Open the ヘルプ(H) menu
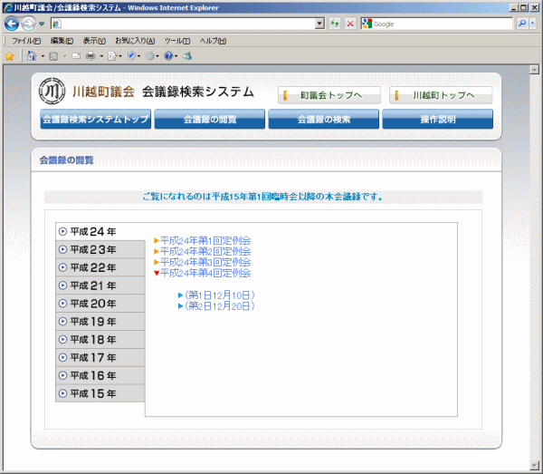543x474 pixels. pos(213,41)
